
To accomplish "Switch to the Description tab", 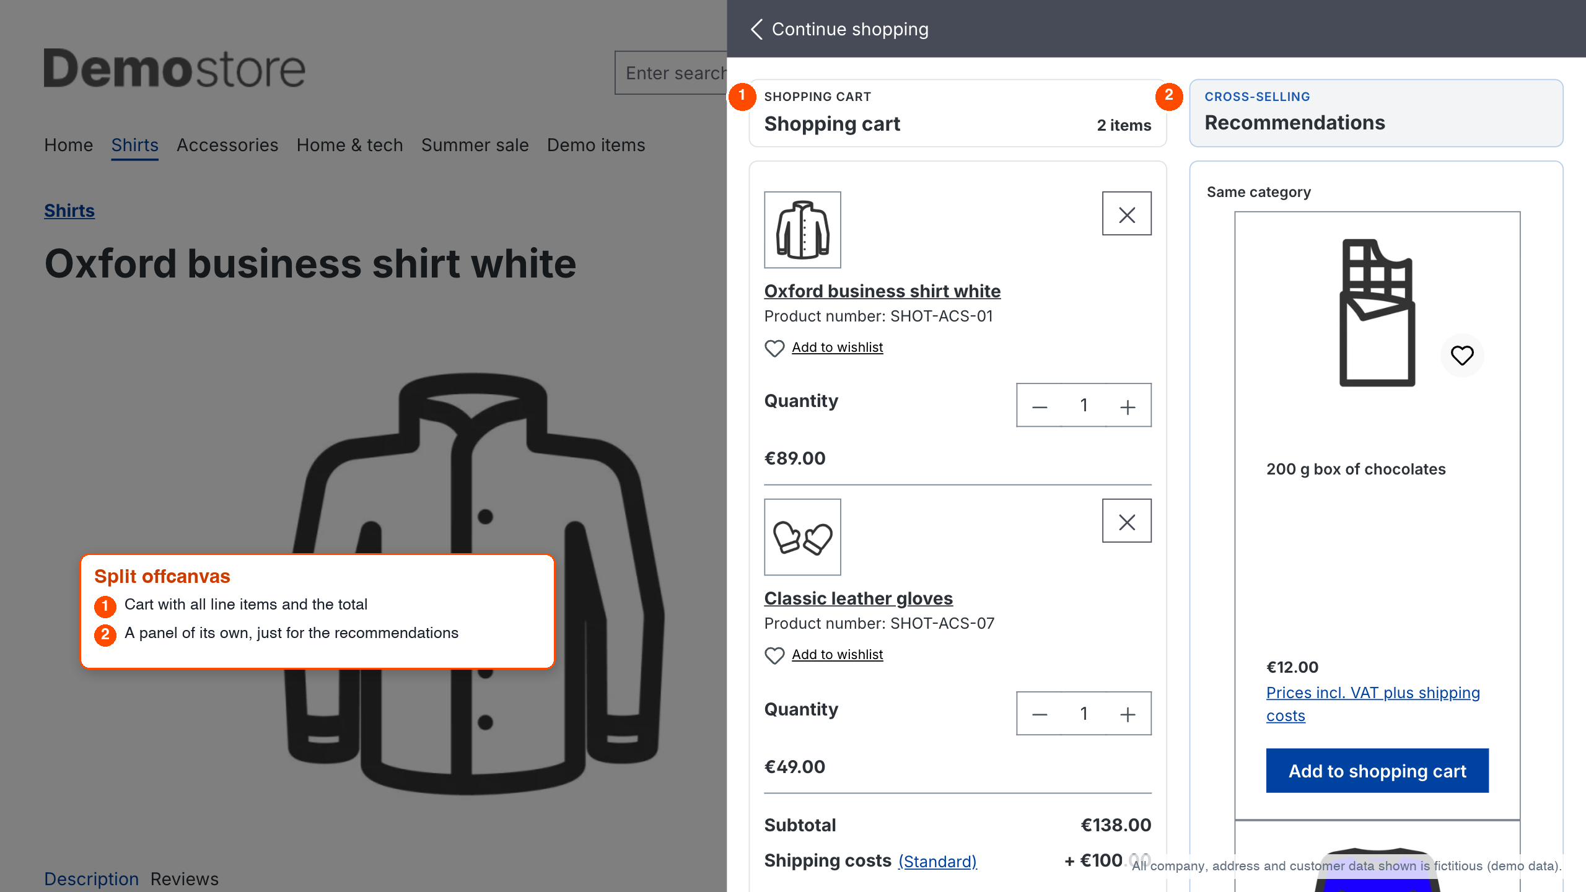I will [91, 879].
